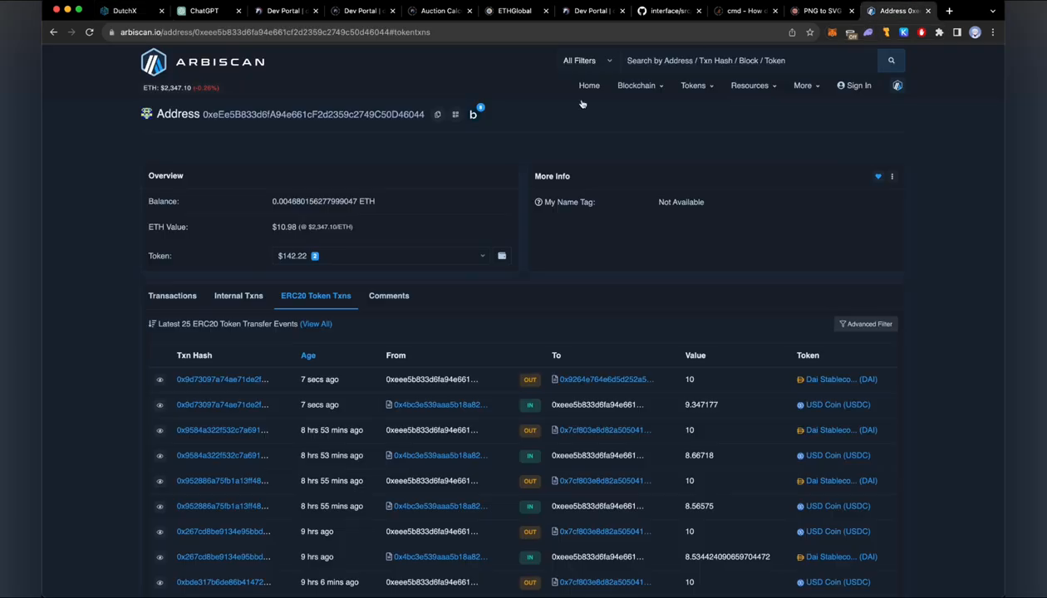This screenshot has width=1047, height=598.
Task: Click the search magnifier button
Action: coord(891,61)
